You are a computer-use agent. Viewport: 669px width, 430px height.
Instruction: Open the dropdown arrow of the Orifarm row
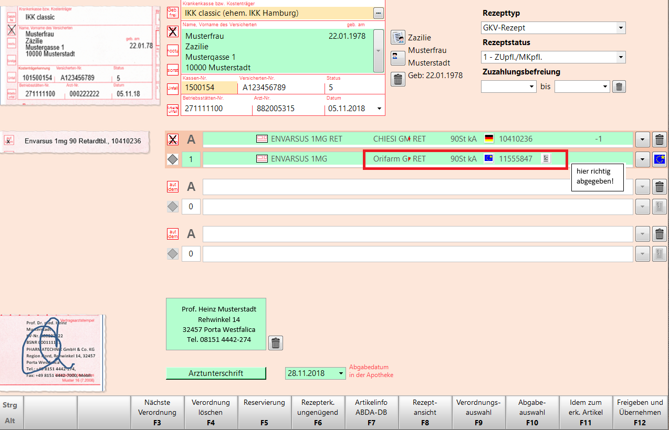pyautogui.click(x=642, y=159)
